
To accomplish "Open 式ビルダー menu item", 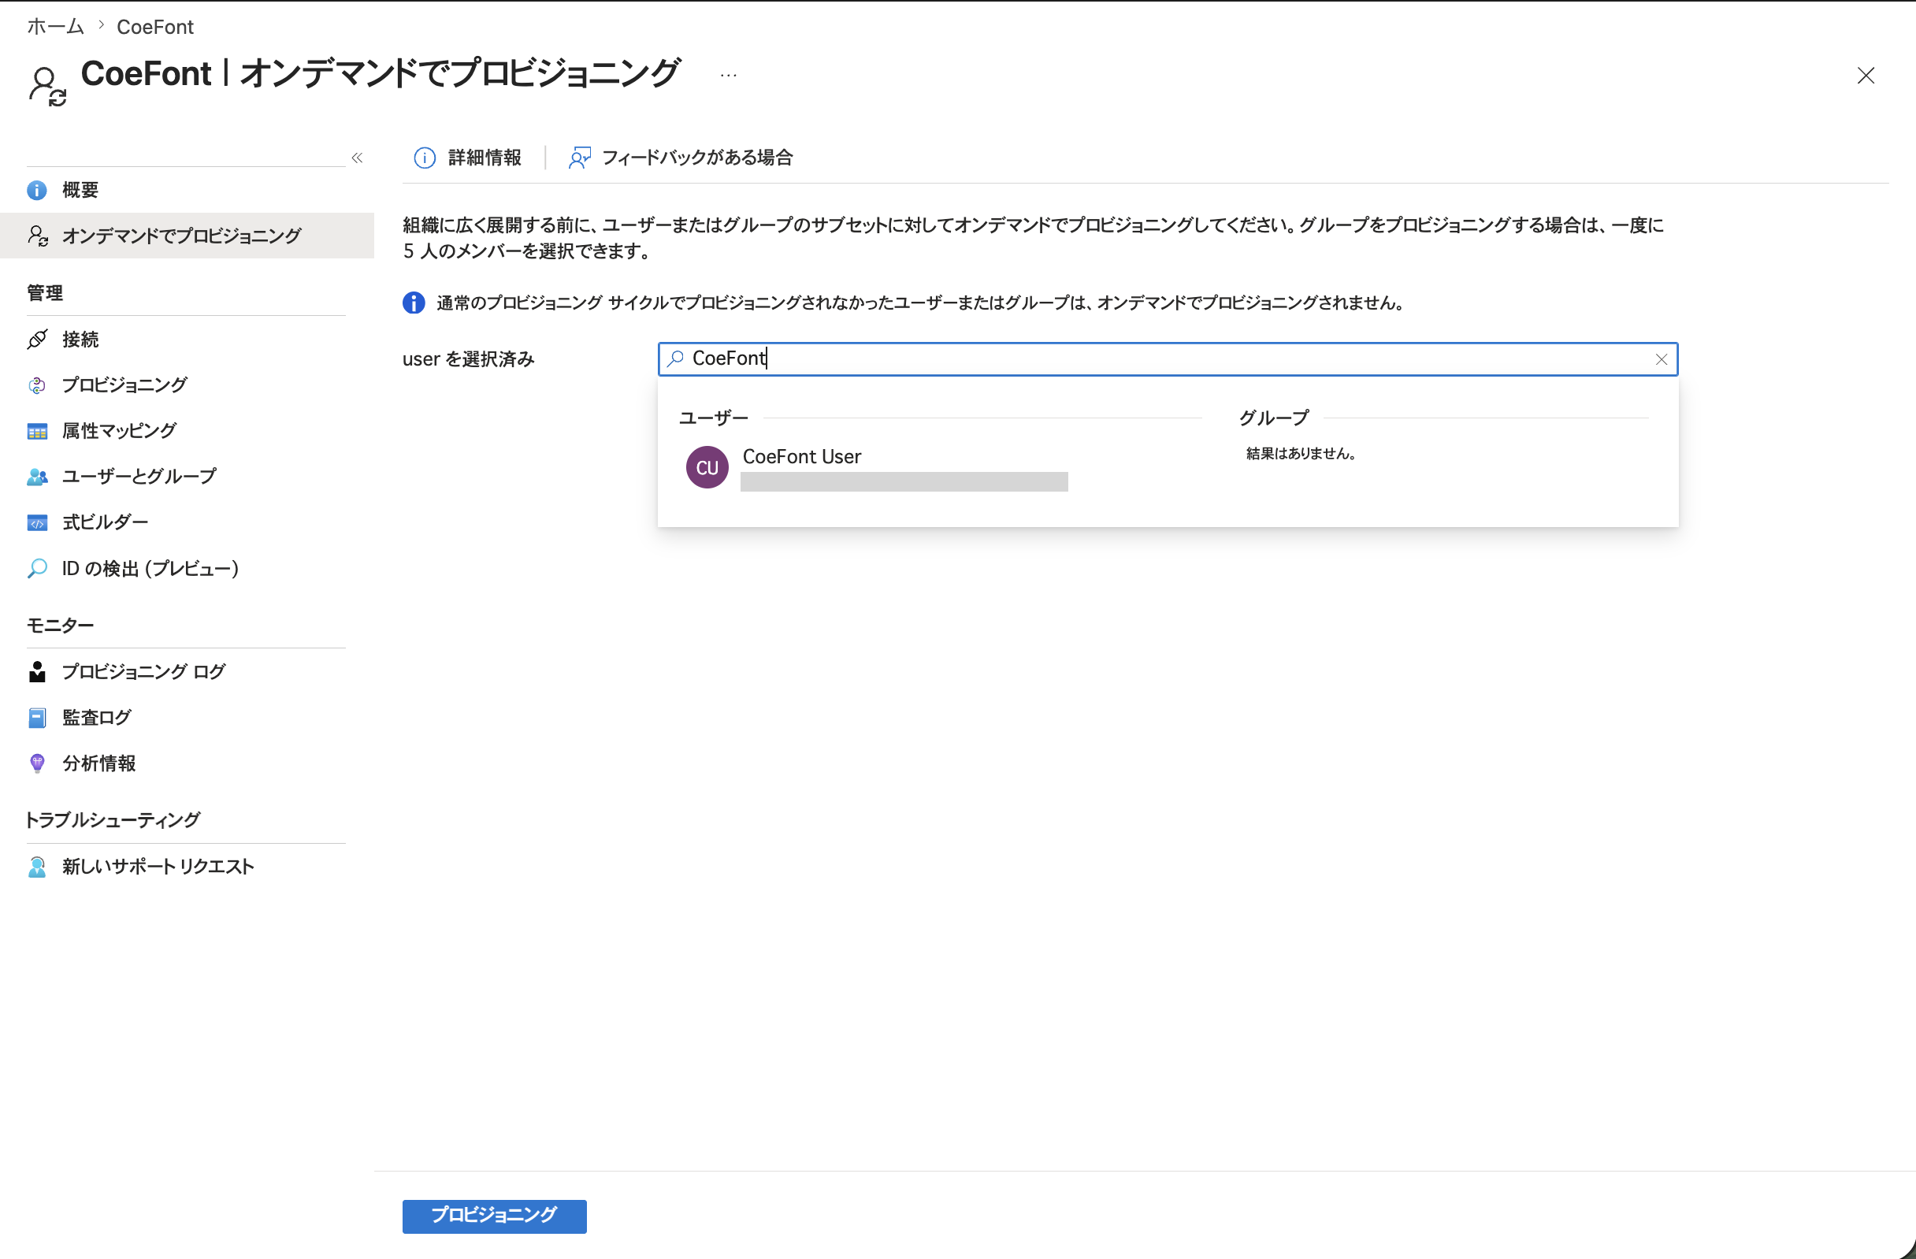I will (187, 522).
